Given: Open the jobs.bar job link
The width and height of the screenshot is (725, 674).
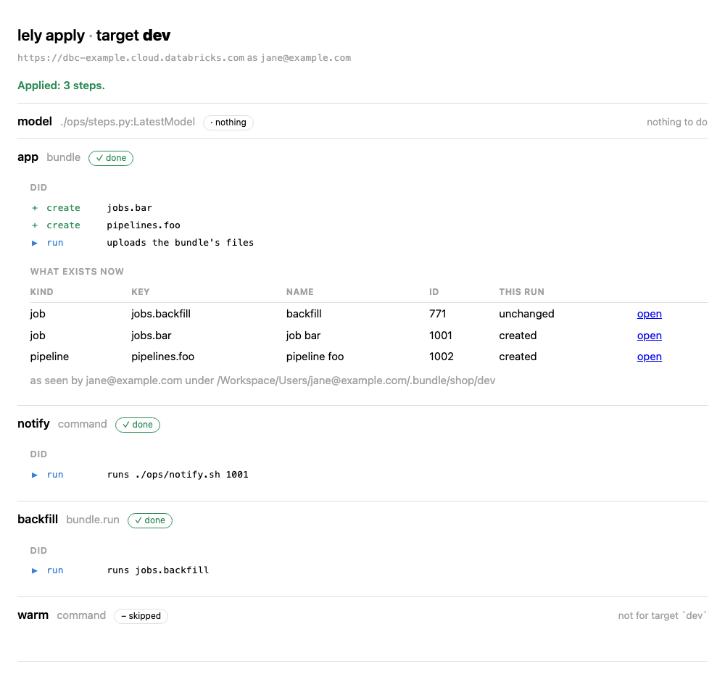Looking at the screenshot, I should point(649,336).
